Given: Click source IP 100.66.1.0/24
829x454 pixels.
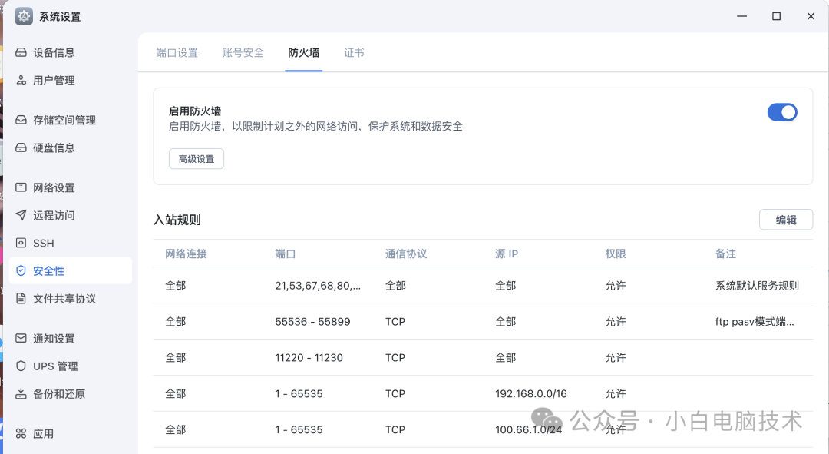Looking at the screenshot, I should [x=528, y=429].
